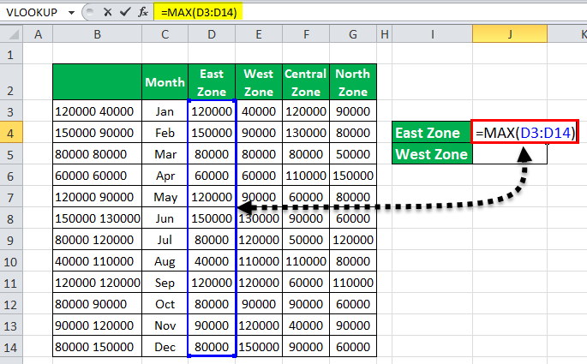Select column D header
587x364 pixels.
point(212,34)
